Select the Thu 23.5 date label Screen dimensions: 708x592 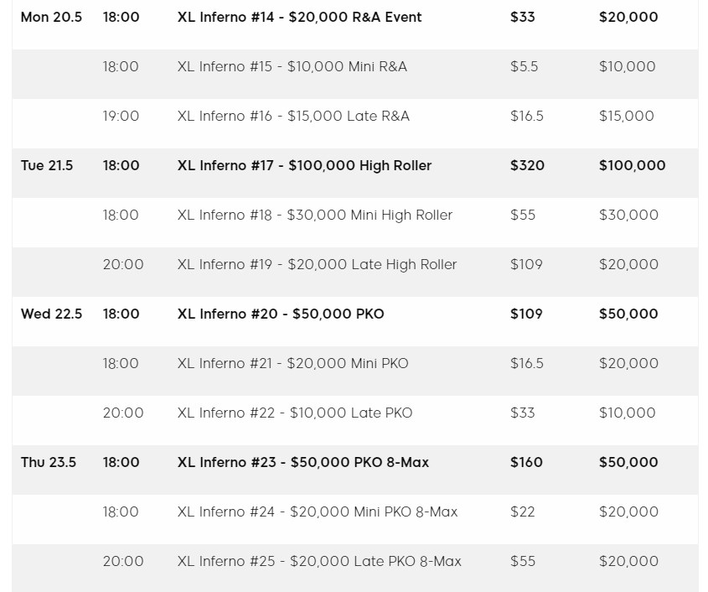[49, 463]
